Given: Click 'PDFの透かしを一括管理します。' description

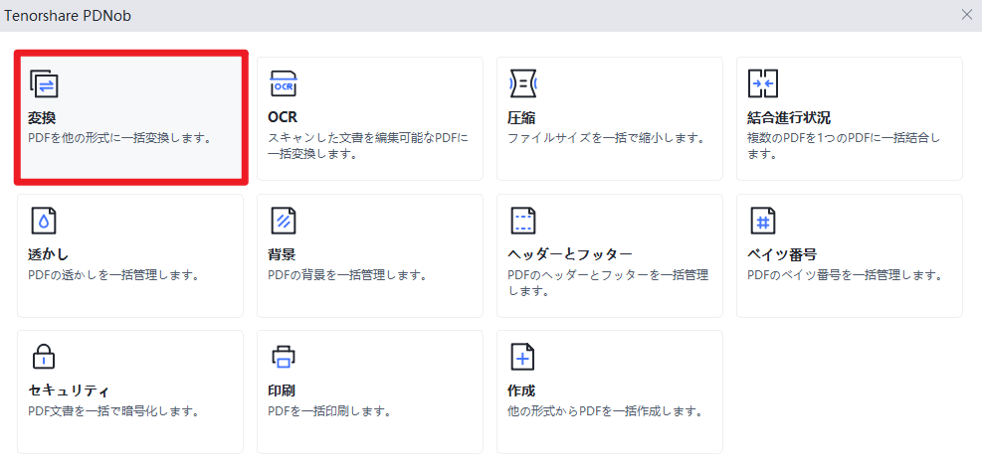Looking at the screenshot, I should 114,273.
